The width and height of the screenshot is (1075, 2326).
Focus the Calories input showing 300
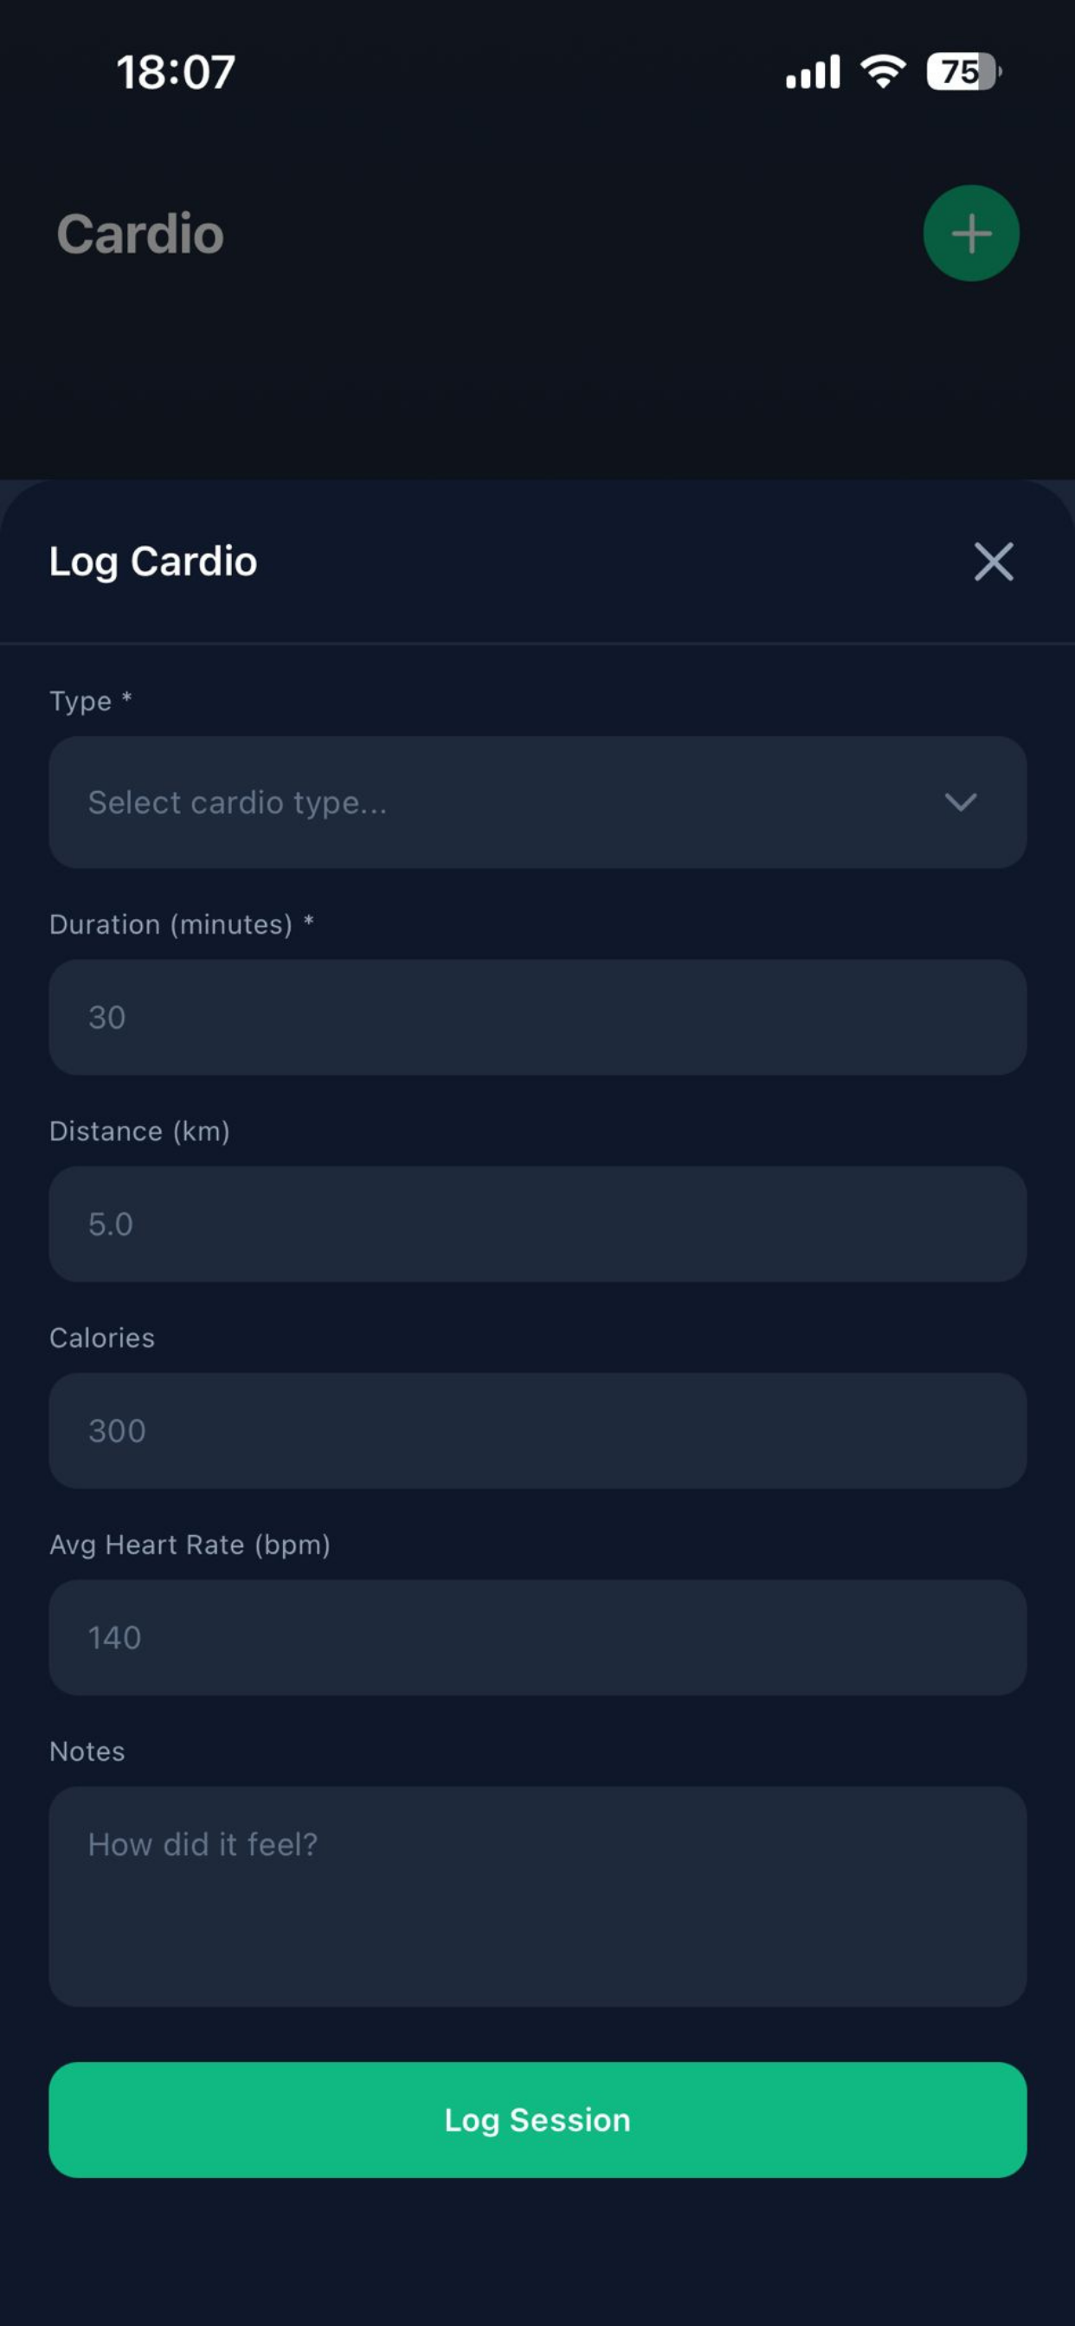537,1430
